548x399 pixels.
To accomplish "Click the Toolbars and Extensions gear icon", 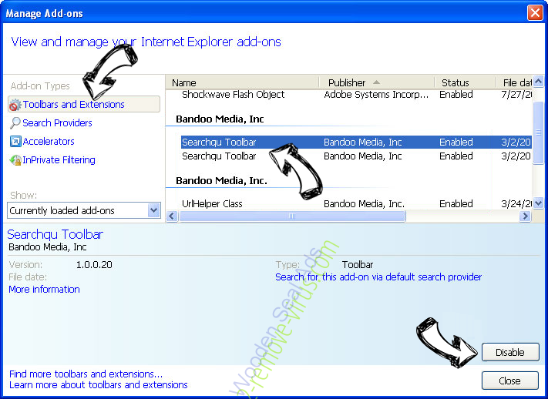I will 15,105.
